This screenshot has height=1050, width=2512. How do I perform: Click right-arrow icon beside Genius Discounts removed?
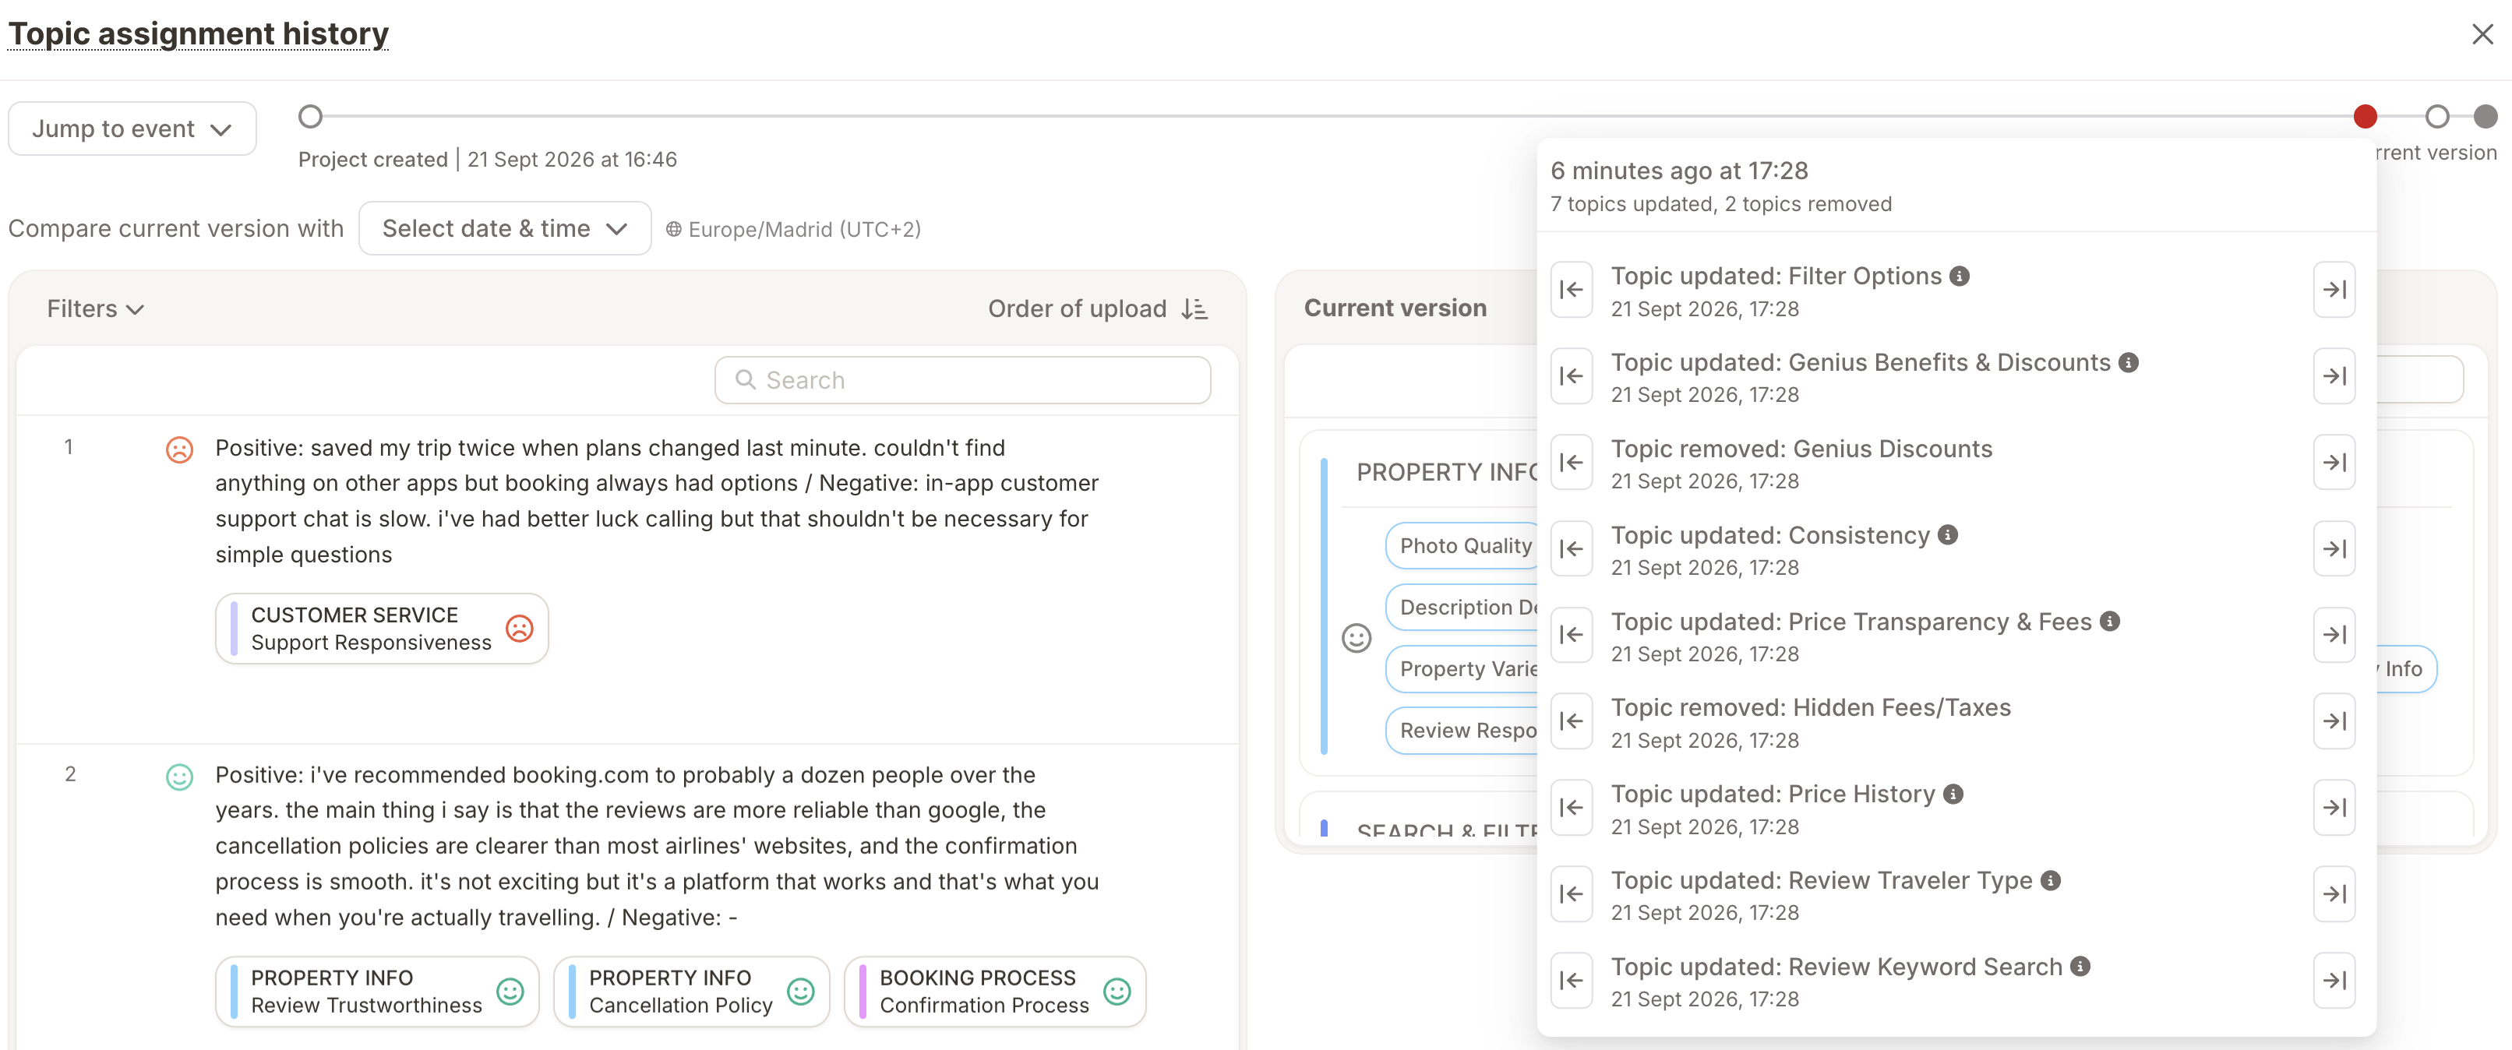point(2334,462)
